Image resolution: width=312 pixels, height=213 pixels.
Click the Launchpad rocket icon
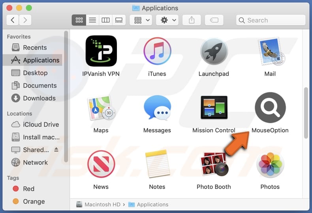[x=214, y=51]
